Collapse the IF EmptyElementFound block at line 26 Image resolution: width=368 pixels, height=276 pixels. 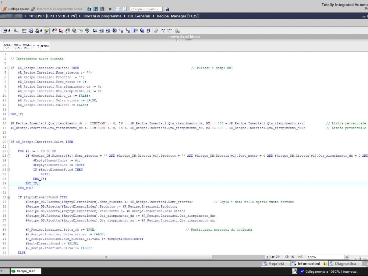(x=9, y=170)
